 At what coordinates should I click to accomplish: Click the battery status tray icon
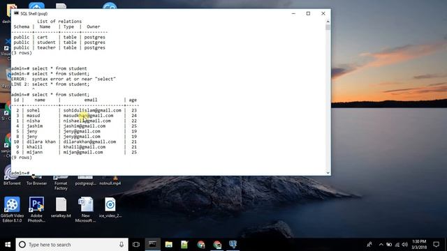[389, 245]
